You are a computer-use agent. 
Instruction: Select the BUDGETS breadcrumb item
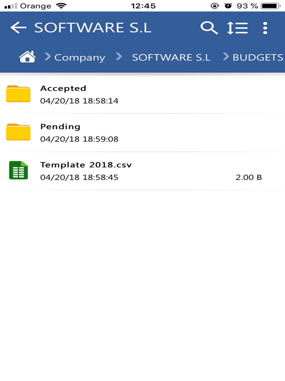point(258,57)
